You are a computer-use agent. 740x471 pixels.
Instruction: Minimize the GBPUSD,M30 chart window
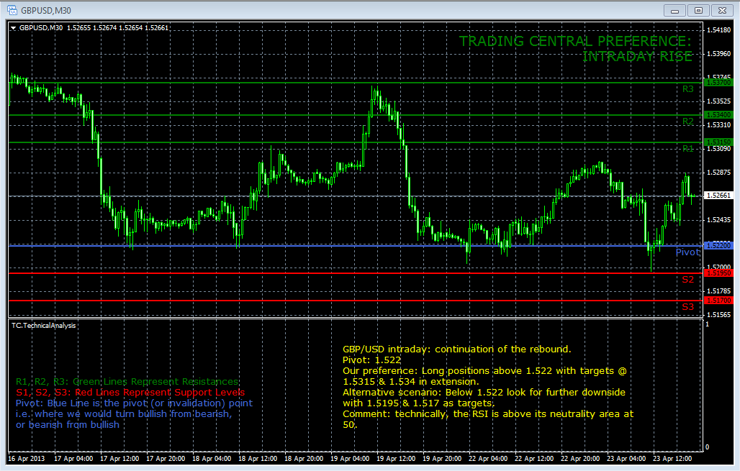pyautogui.click(x=675, y=10)
